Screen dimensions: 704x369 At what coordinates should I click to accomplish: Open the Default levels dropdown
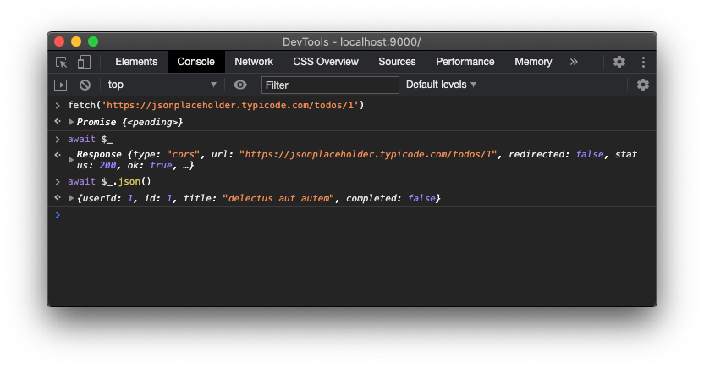[x=441, y=85]
